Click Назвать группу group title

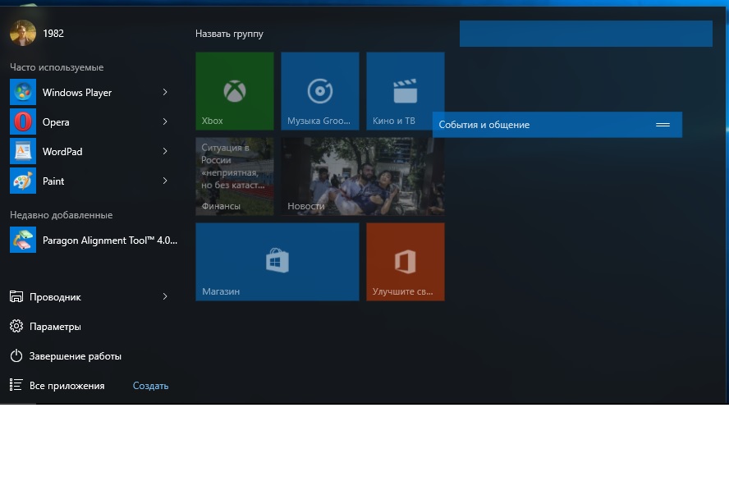tap(229, 34)
